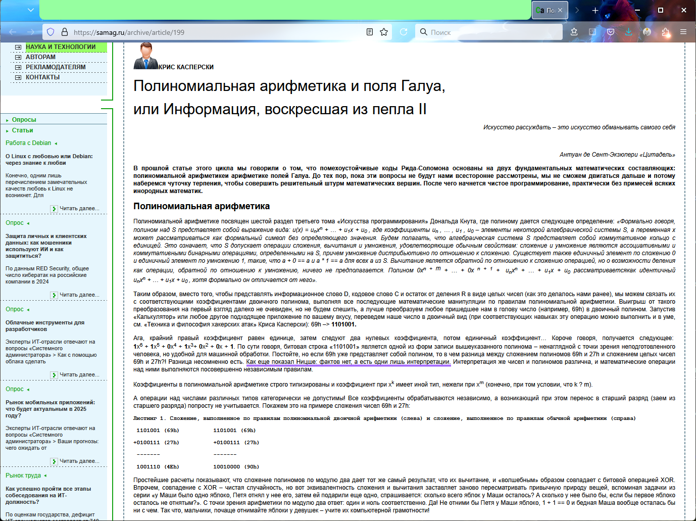Open the Работа с Debian category
This screenshot has height=521, width=696.
28,143
